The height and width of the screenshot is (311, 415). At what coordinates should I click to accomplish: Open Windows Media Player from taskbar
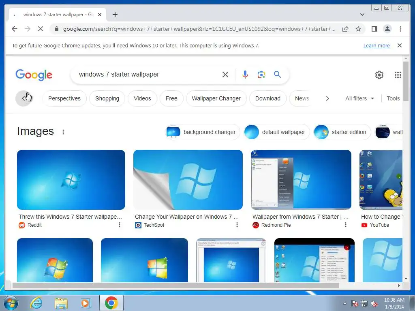pos(86,303)
